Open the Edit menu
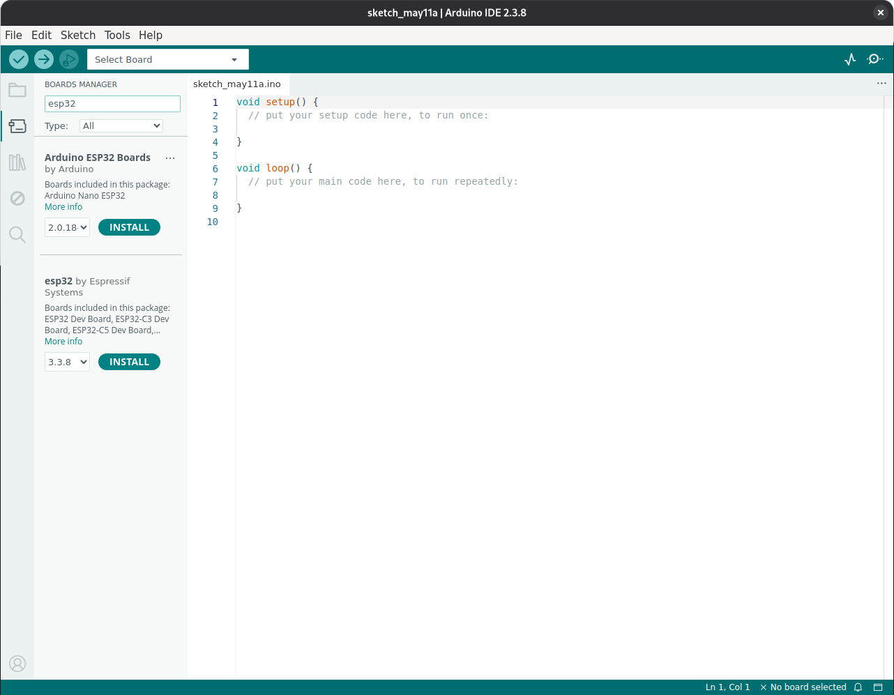 coord(41,35)
